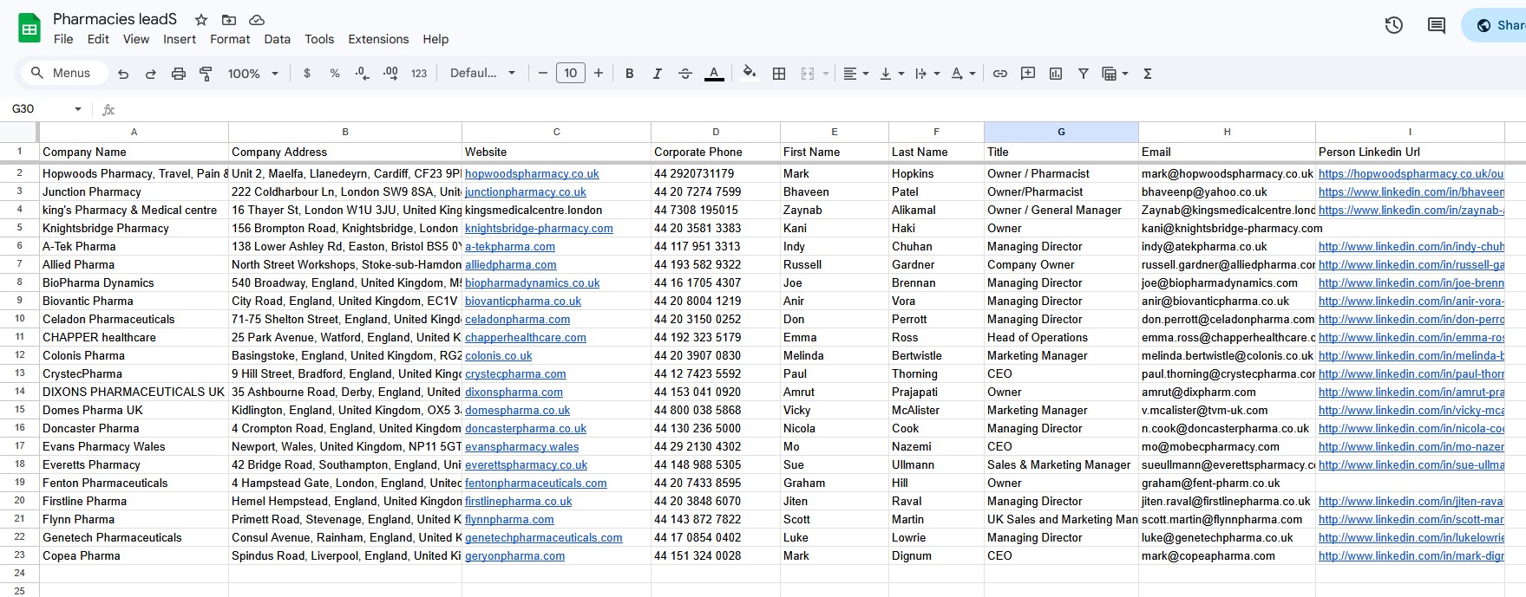
Task: Select the 'Email' header cell
Action: 1227,152
